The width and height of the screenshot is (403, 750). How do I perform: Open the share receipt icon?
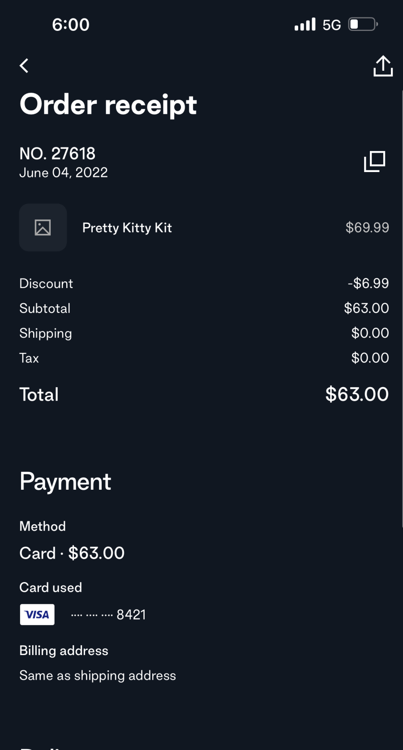click(383, 66)
